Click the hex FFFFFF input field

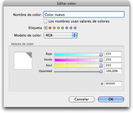tap(113, 84)
